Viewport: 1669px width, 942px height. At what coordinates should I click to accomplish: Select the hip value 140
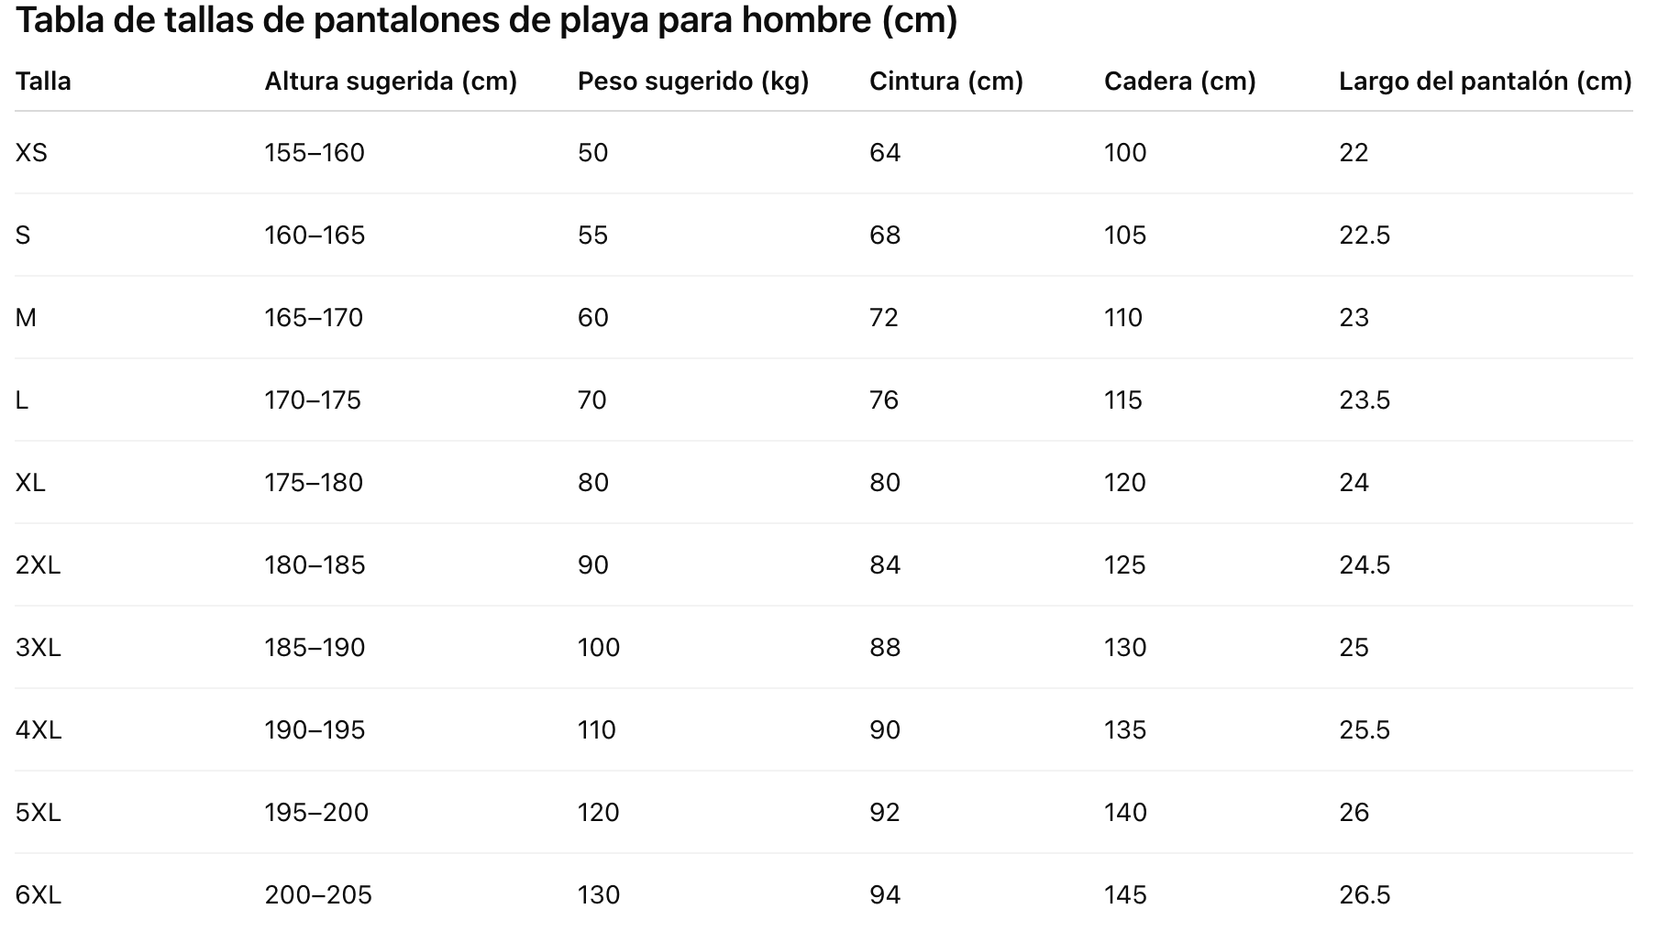[1125, 813]
